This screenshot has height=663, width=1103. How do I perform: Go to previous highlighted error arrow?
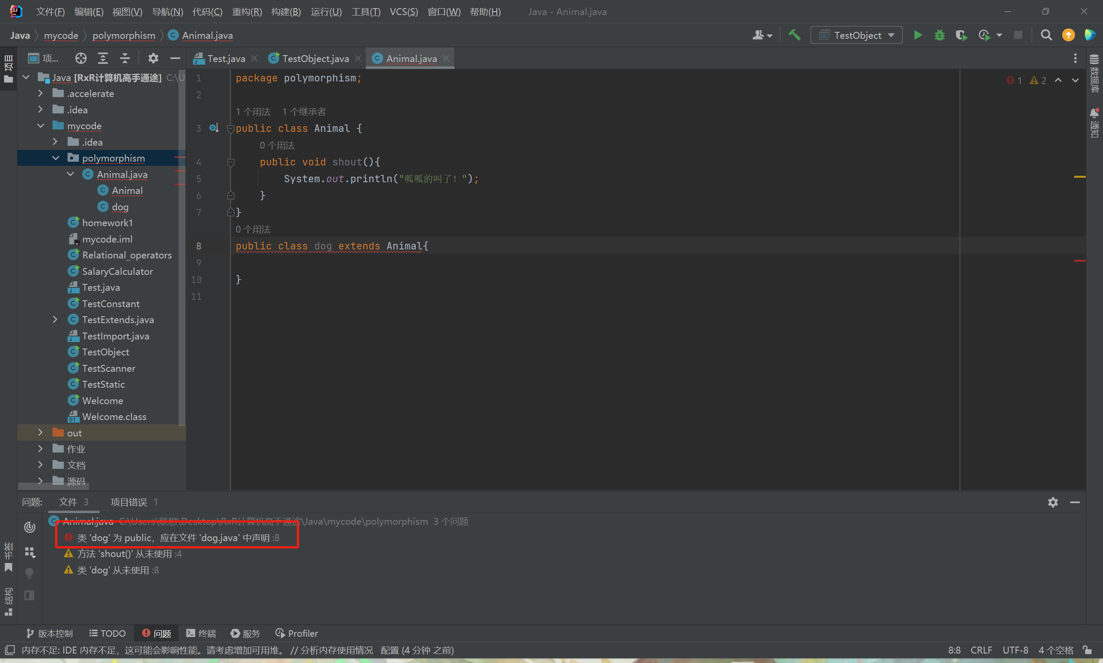pyautogui.click(x=1058, y=81)
